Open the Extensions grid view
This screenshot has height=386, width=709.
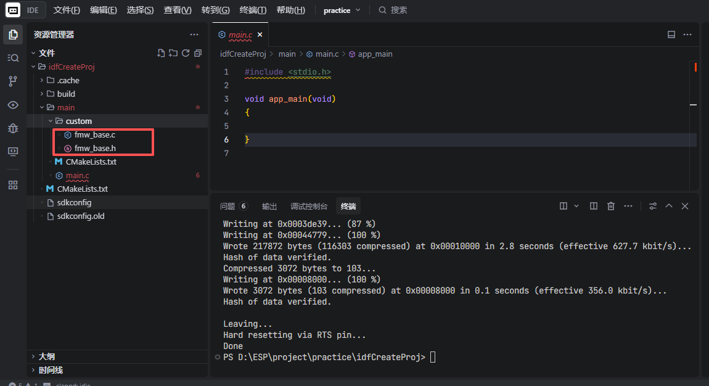(x=13, y=186)
